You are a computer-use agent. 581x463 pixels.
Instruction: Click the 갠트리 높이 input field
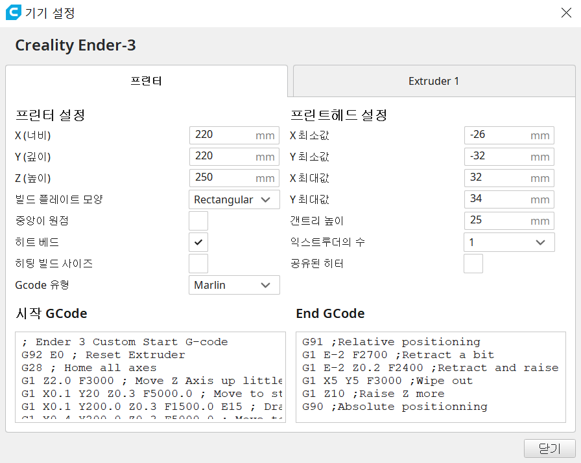(x=509, y=221)
